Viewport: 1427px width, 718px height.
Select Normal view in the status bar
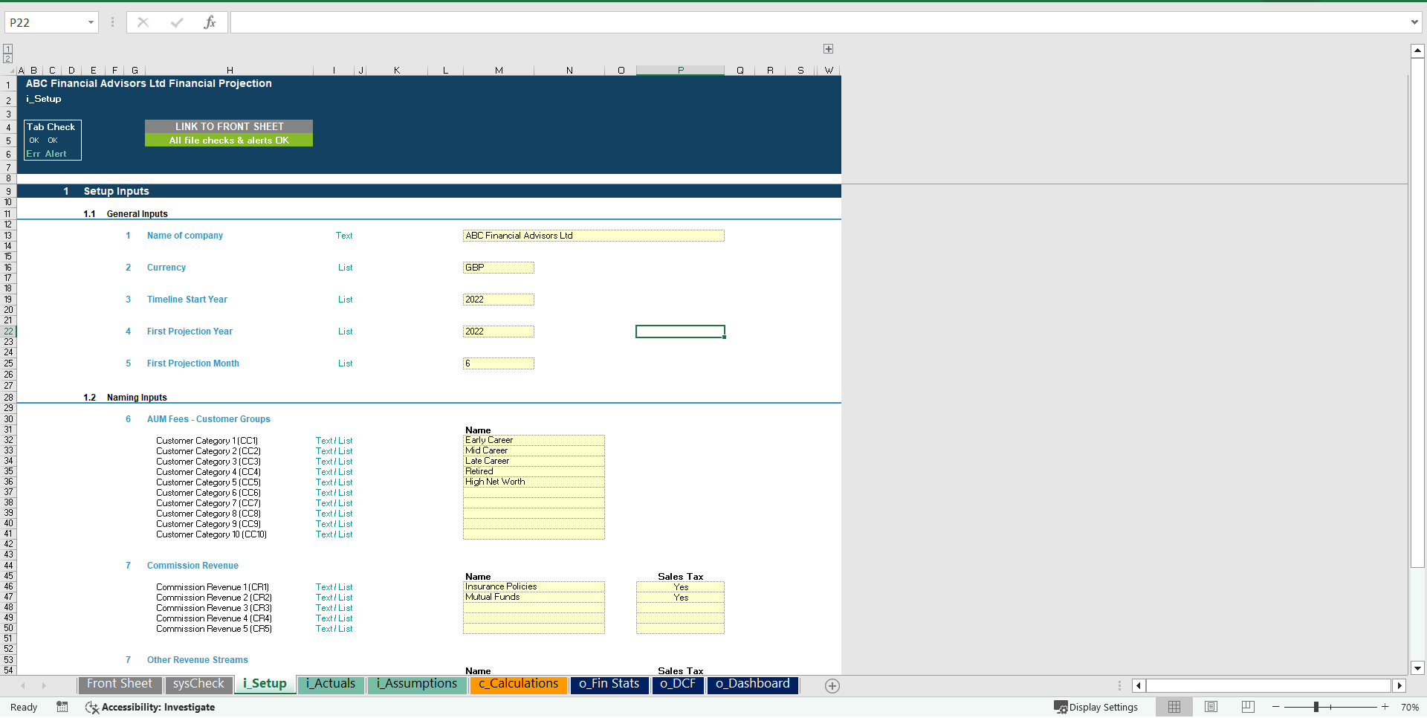click(x=1174, y=707)
